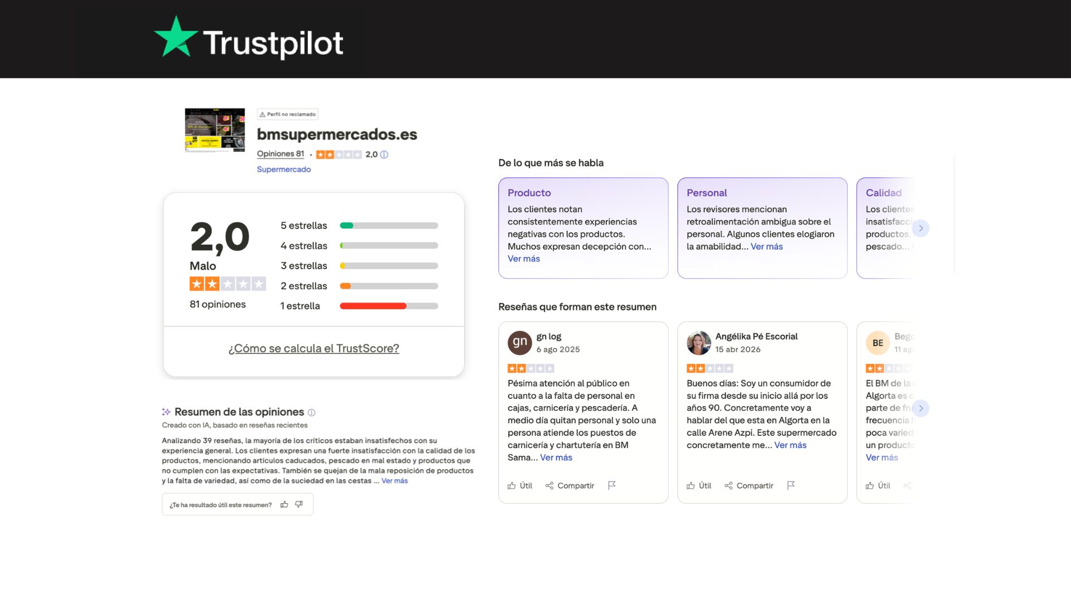Viewport: 1071px width, 602px height.
Task: Flag the Angélika Pé Escorial review
Action: click(x=791, y=486)
